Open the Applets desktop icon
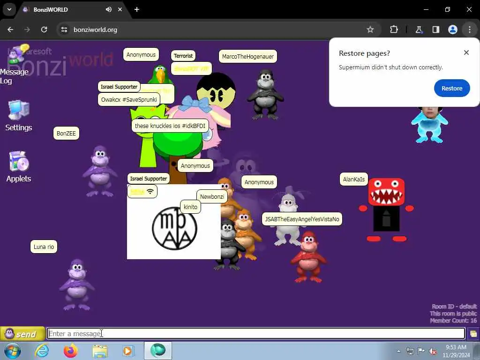Image resolution: width=480 pixels, height=360 pixels. tap(19, 167)
